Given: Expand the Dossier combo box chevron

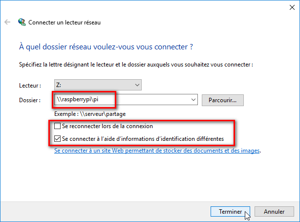Looking at the screenshot, I should click(x=193, y=100).
